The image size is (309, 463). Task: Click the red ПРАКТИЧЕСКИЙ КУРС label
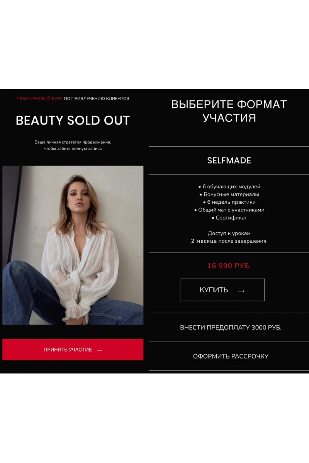(39, 99)
